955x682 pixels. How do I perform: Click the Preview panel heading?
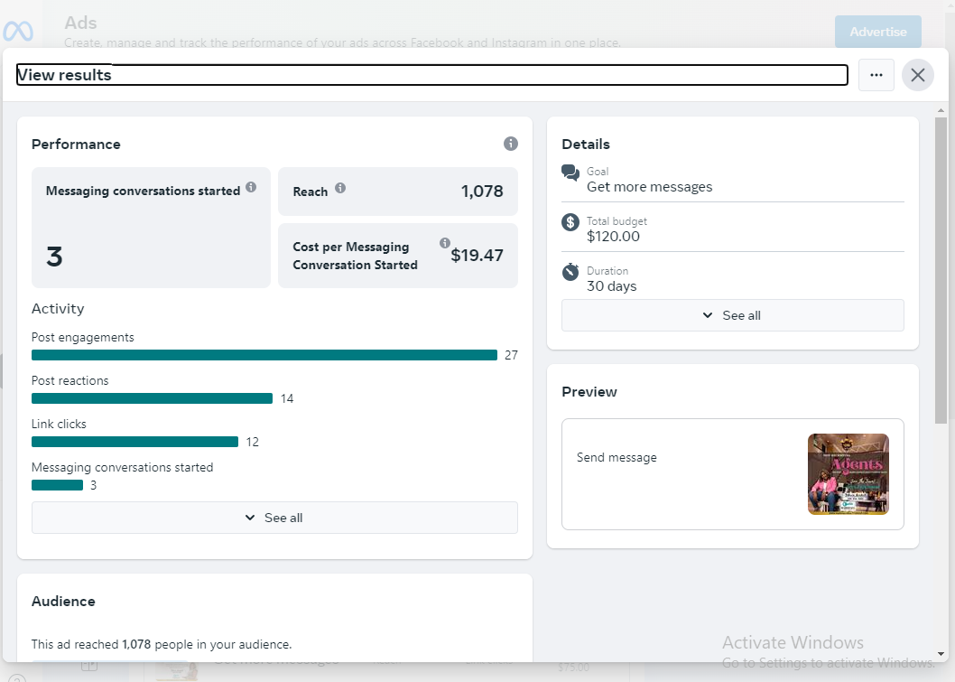589,392
